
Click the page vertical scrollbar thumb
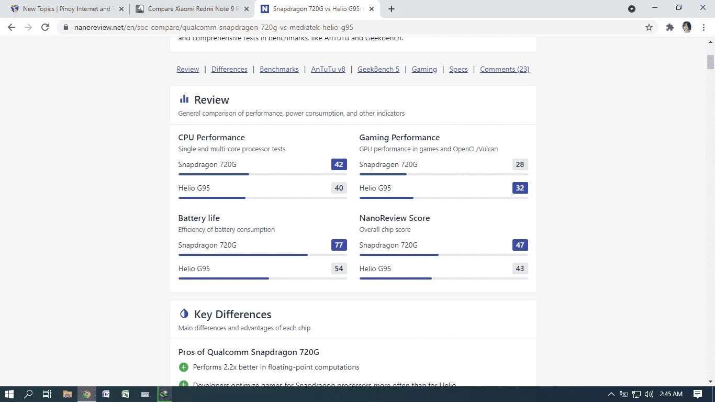[x=710, y=62]
